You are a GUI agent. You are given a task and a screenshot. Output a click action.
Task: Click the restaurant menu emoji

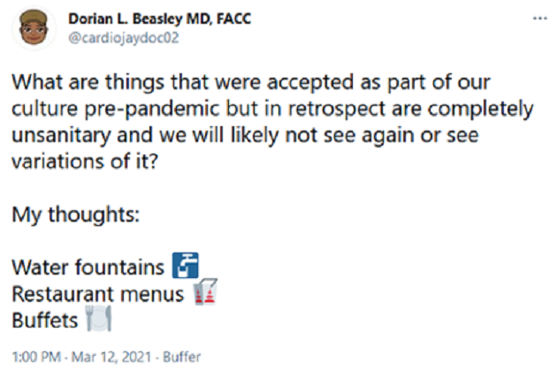(x=204, y=293)
